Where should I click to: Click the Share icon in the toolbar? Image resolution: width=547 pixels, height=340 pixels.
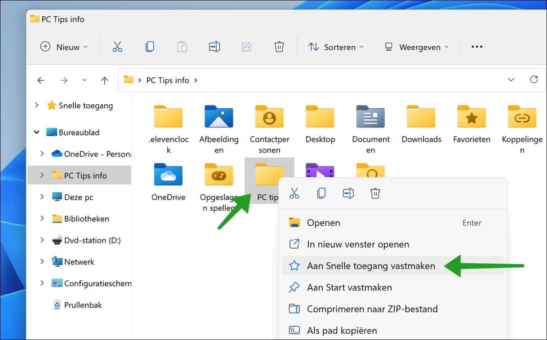(247, 46)
